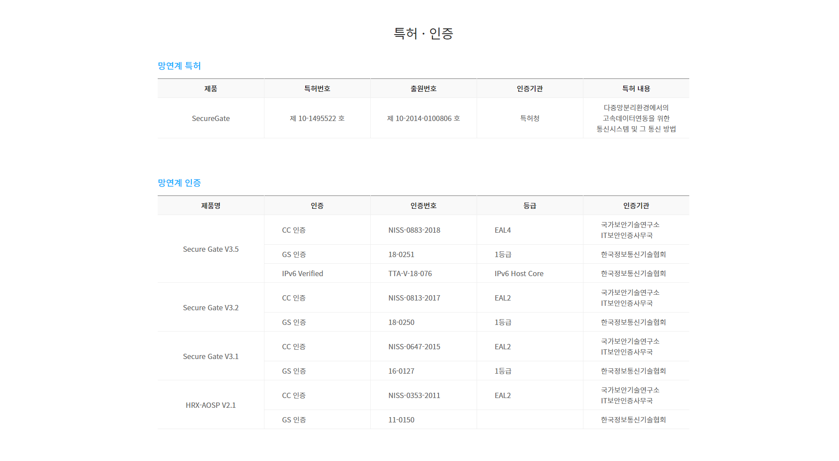Click the 등급 column header
The height and width of the screenshot is (461, 839).
tap(530, 206)
